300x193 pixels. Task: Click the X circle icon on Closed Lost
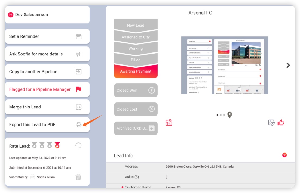152,109
